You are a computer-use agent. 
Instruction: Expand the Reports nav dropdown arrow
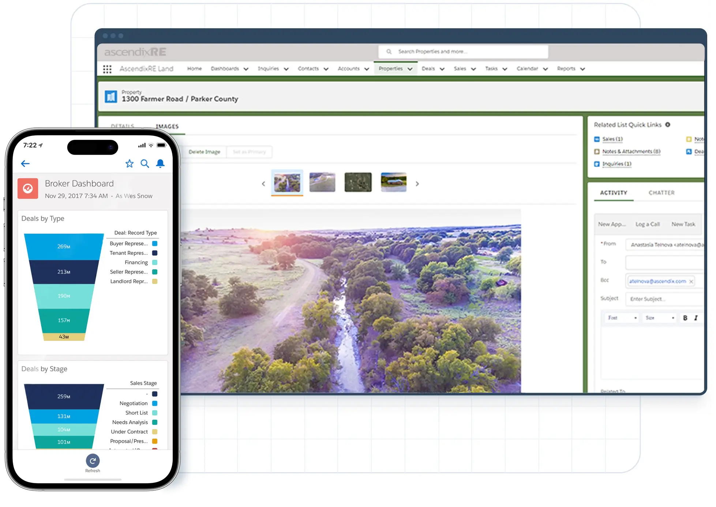coord(582,69)
